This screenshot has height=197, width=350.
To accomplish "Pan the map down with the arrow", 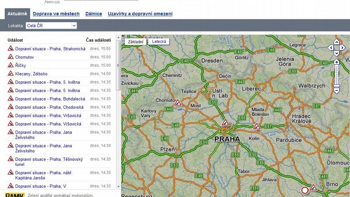I will (336, 54).
